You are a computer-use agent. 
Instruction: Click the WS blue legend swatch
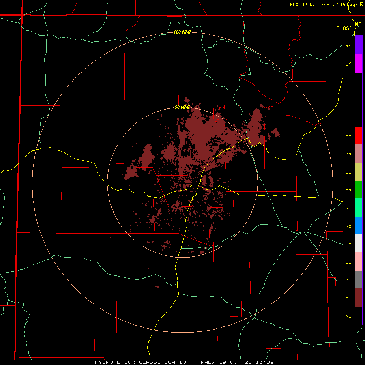click(x=358, y=225)
